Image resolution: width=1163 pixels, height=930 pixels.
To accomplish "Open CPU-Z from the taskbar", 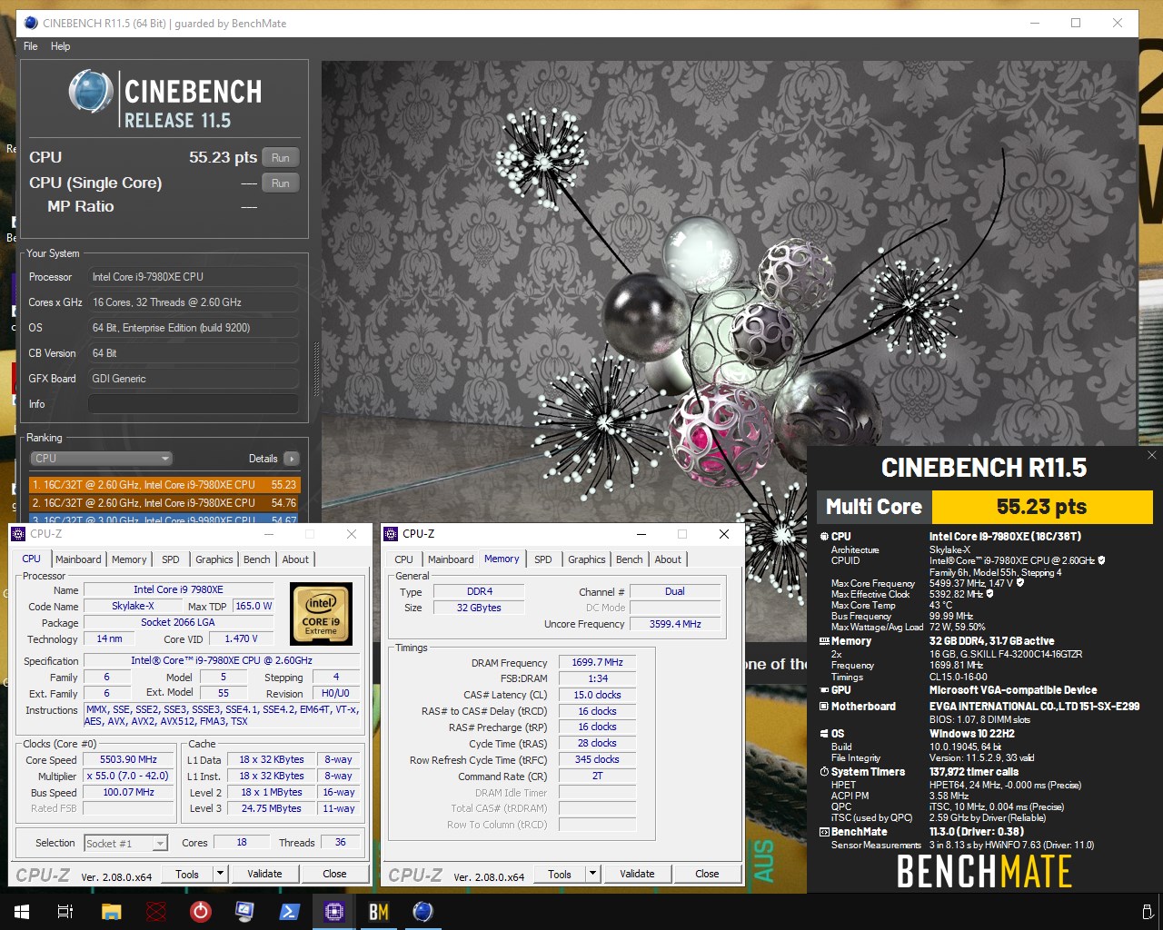I will (333, 911).
